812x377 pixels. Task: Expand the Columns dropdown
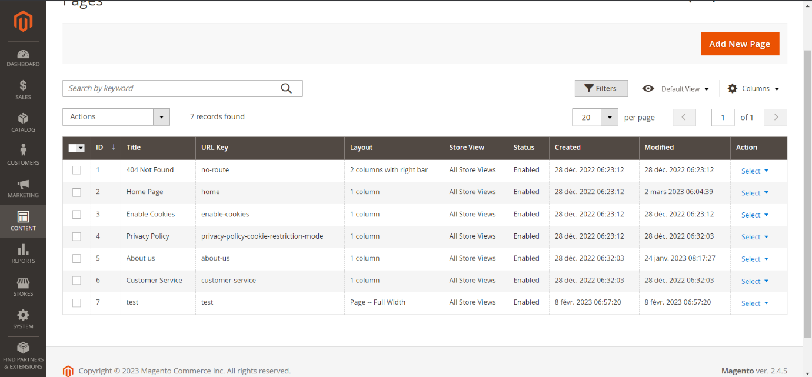[753, 89]
